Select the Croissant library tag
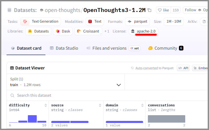 click(88, 31)
